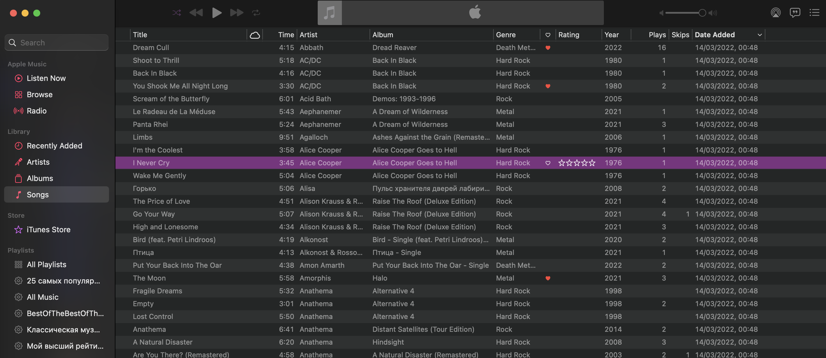Unlove You Shook Me All Night Long
826x358 pixels.
548,86
